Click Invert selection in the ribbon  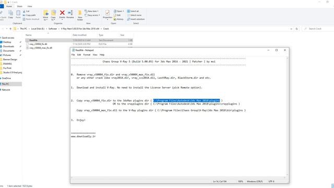coord(136,19)
